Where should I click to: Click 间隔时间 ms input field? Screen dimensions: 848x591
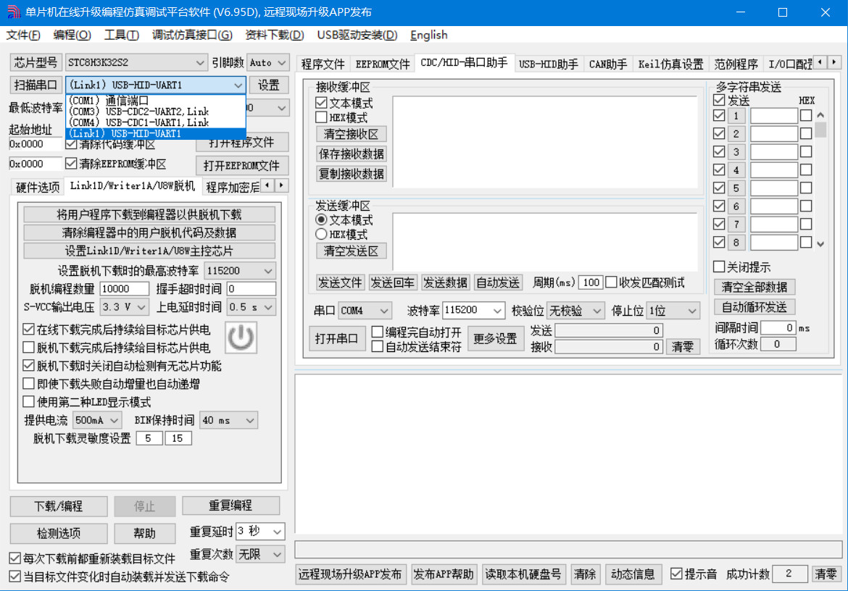click(x=778, y=328)
